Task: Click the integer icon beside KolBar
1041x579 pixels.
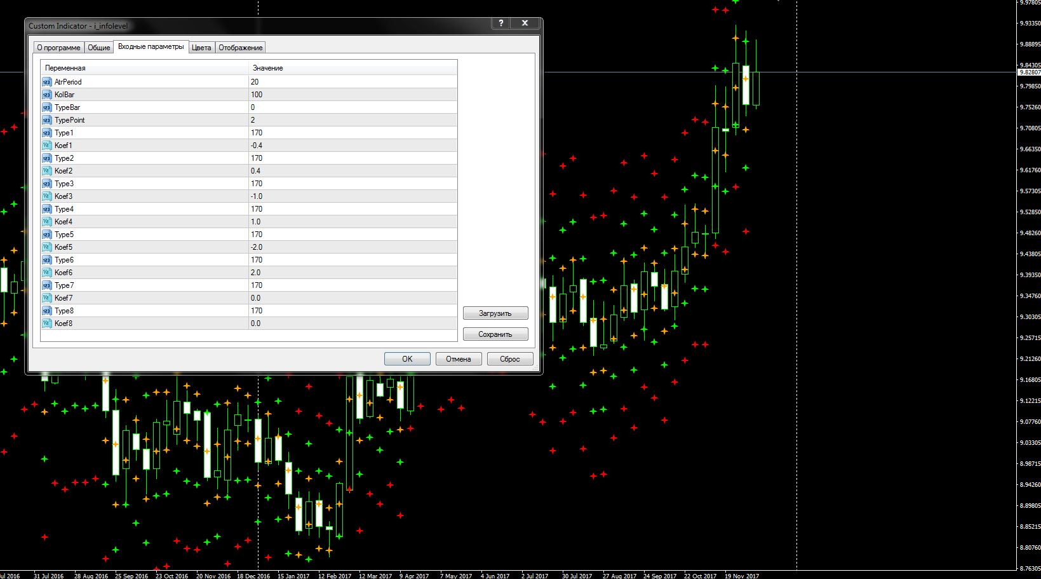Action: coord(46,95)
